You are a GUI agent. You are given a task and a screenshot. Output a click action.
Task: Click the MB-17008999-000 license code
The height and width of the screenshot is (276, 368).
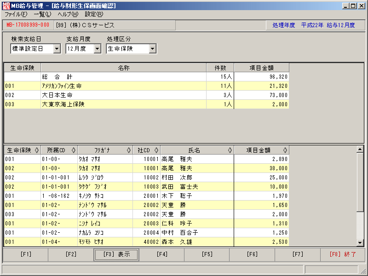[28, 25]
